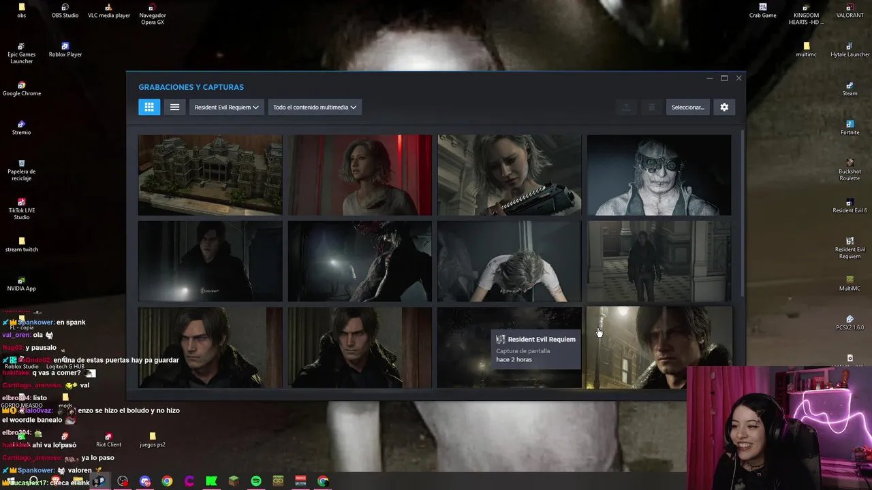
Task: Open the second Leon close-up in the bottom row
Action: [x=360, y=347]
